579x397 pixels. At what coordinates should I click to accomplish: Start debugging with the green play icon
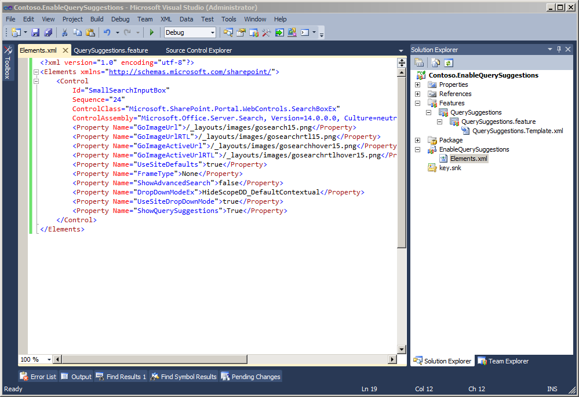(x=151, y=32)
